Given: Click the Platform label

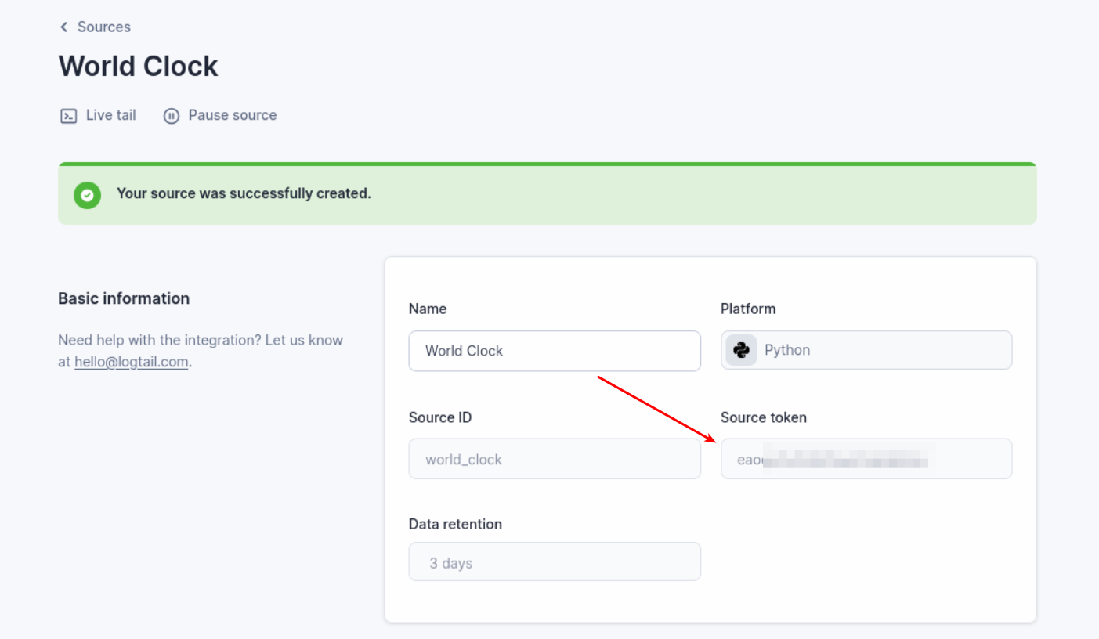Looking at the screenshot, I should click(748, 309).
